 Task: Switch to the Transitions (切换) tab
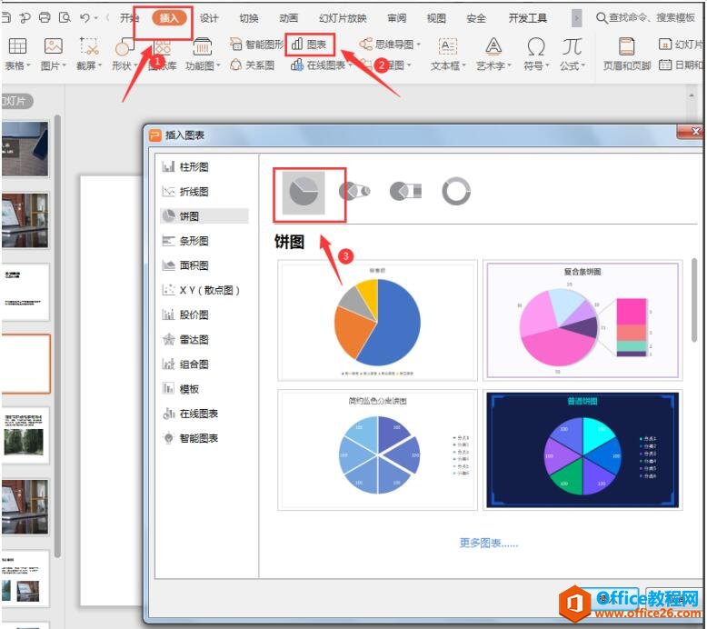[x=249, y=18]
